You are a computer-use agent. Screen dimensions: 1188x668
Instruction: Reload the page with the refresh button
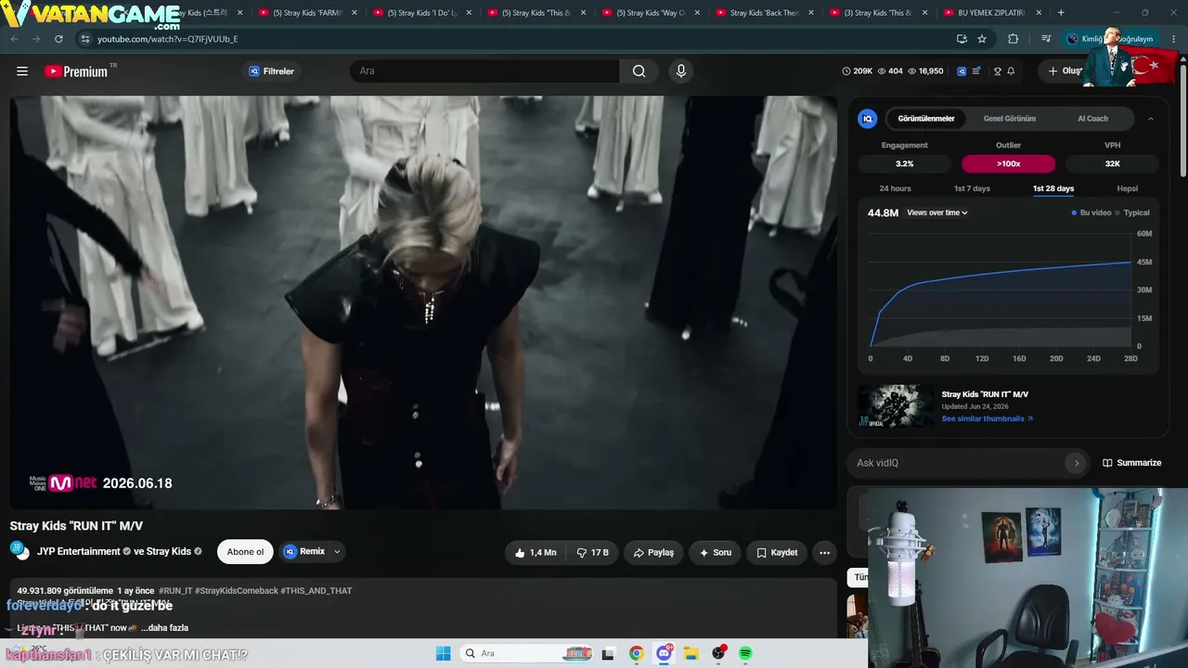58,39
